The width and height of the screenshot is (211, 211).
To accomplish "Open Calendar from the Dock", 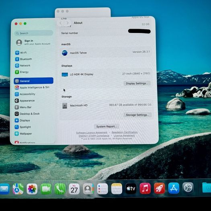I will [x=74, y=189].
